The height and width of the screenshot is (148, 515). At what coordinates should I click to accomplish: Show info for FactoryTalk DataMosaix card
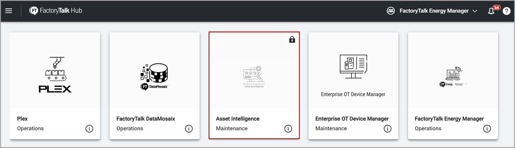[x=189, y=129]
